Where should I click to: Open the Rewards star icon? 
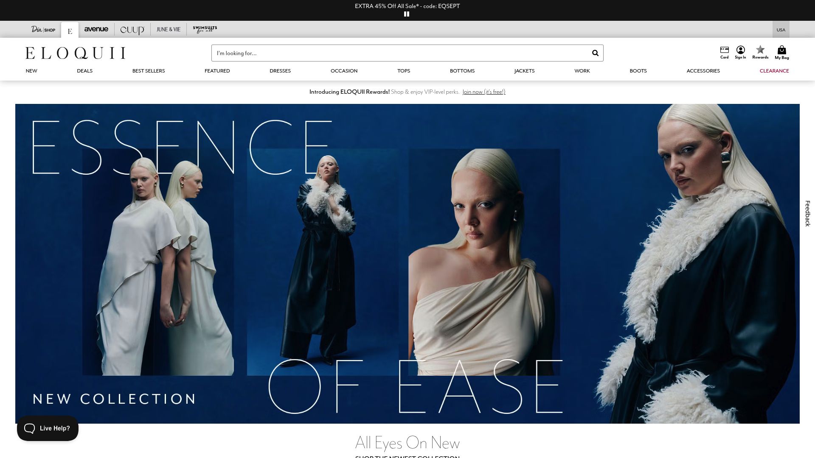(x=760, y=53)
